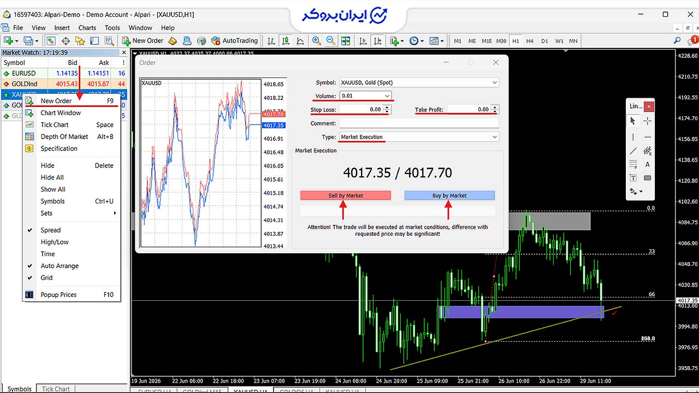Click the Zoom In magnifier icon

(316, 41)
